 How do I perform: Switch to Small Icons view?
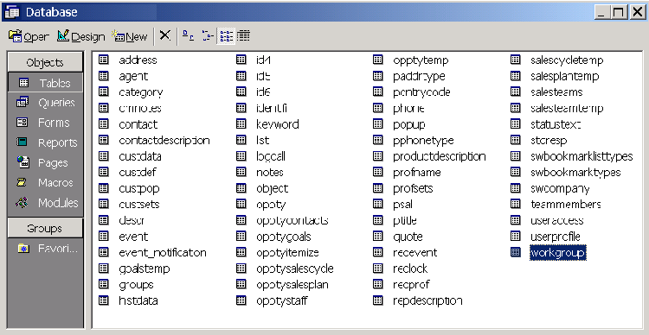(208, 36)
